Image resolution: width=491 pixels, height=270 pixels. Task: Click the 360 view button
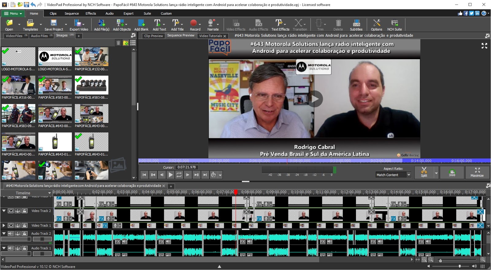[452, 172]
